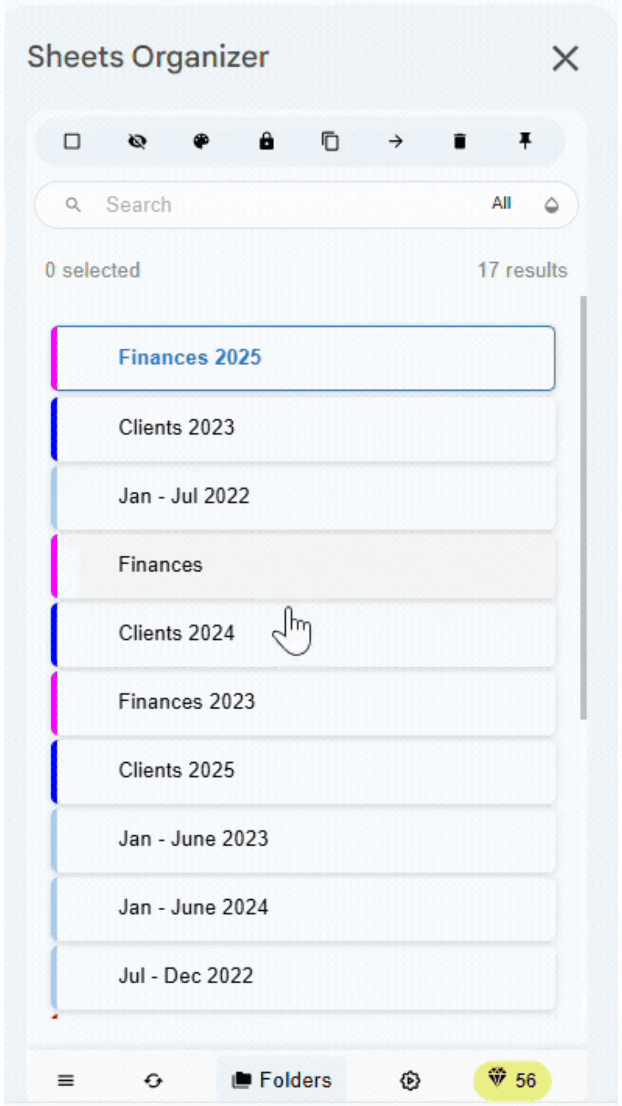Screen dimensions: 622x1106
Task: Open the color palette tool
Action: [201, 141]
